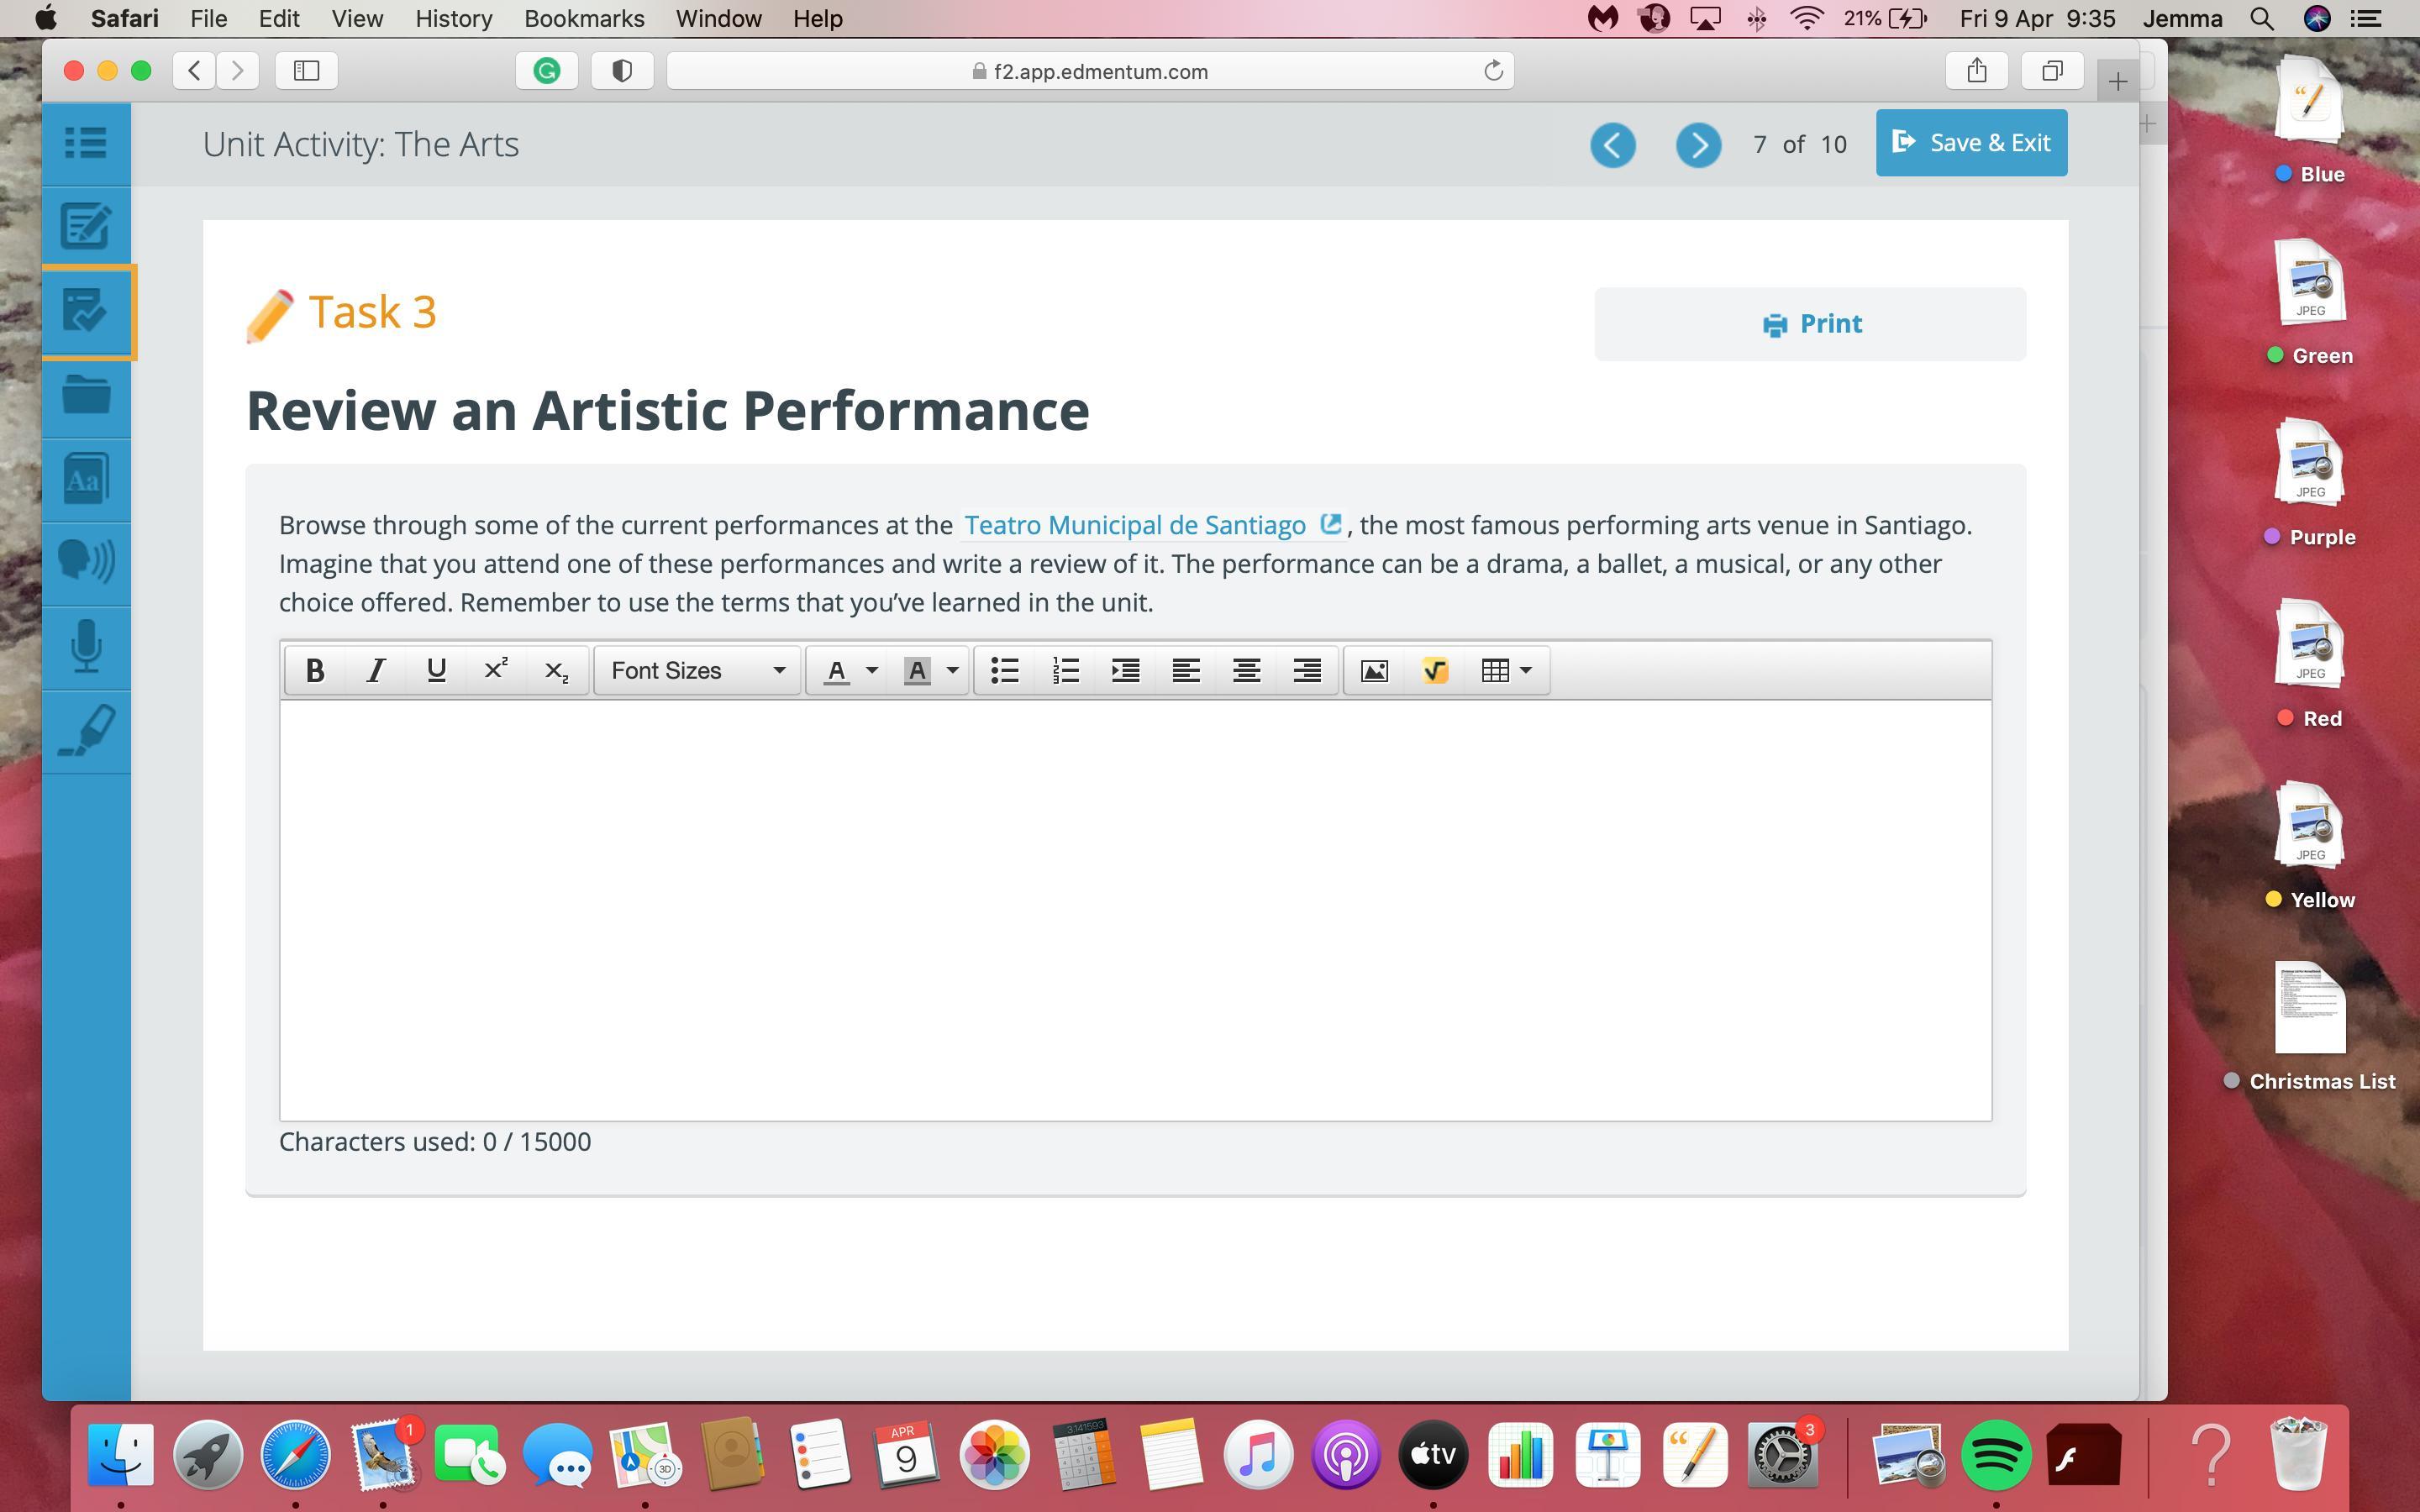The height and width of the screenshot is (1512, 2420).
Task: Open the folder icon in sidebar
Action: tap(86, 395)
